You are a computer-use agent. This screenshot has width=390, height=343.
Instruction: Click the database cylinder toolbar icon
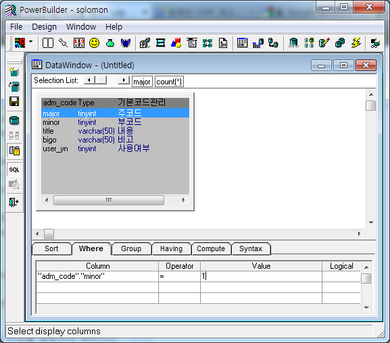click(293, 43)
